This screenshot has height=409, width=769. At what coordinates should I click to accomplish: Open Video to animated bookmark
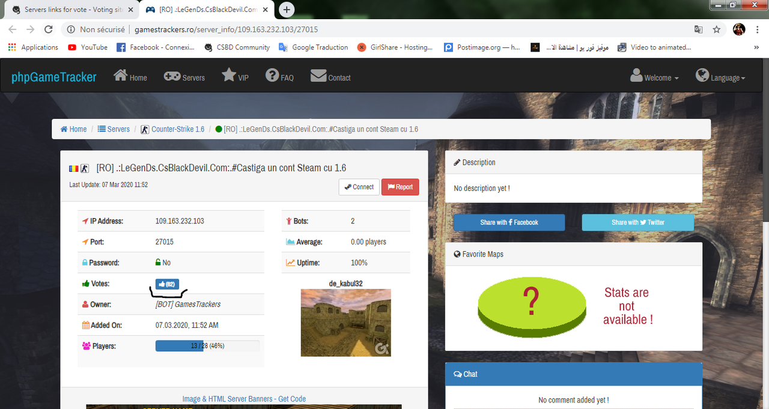tap(654, 47)
